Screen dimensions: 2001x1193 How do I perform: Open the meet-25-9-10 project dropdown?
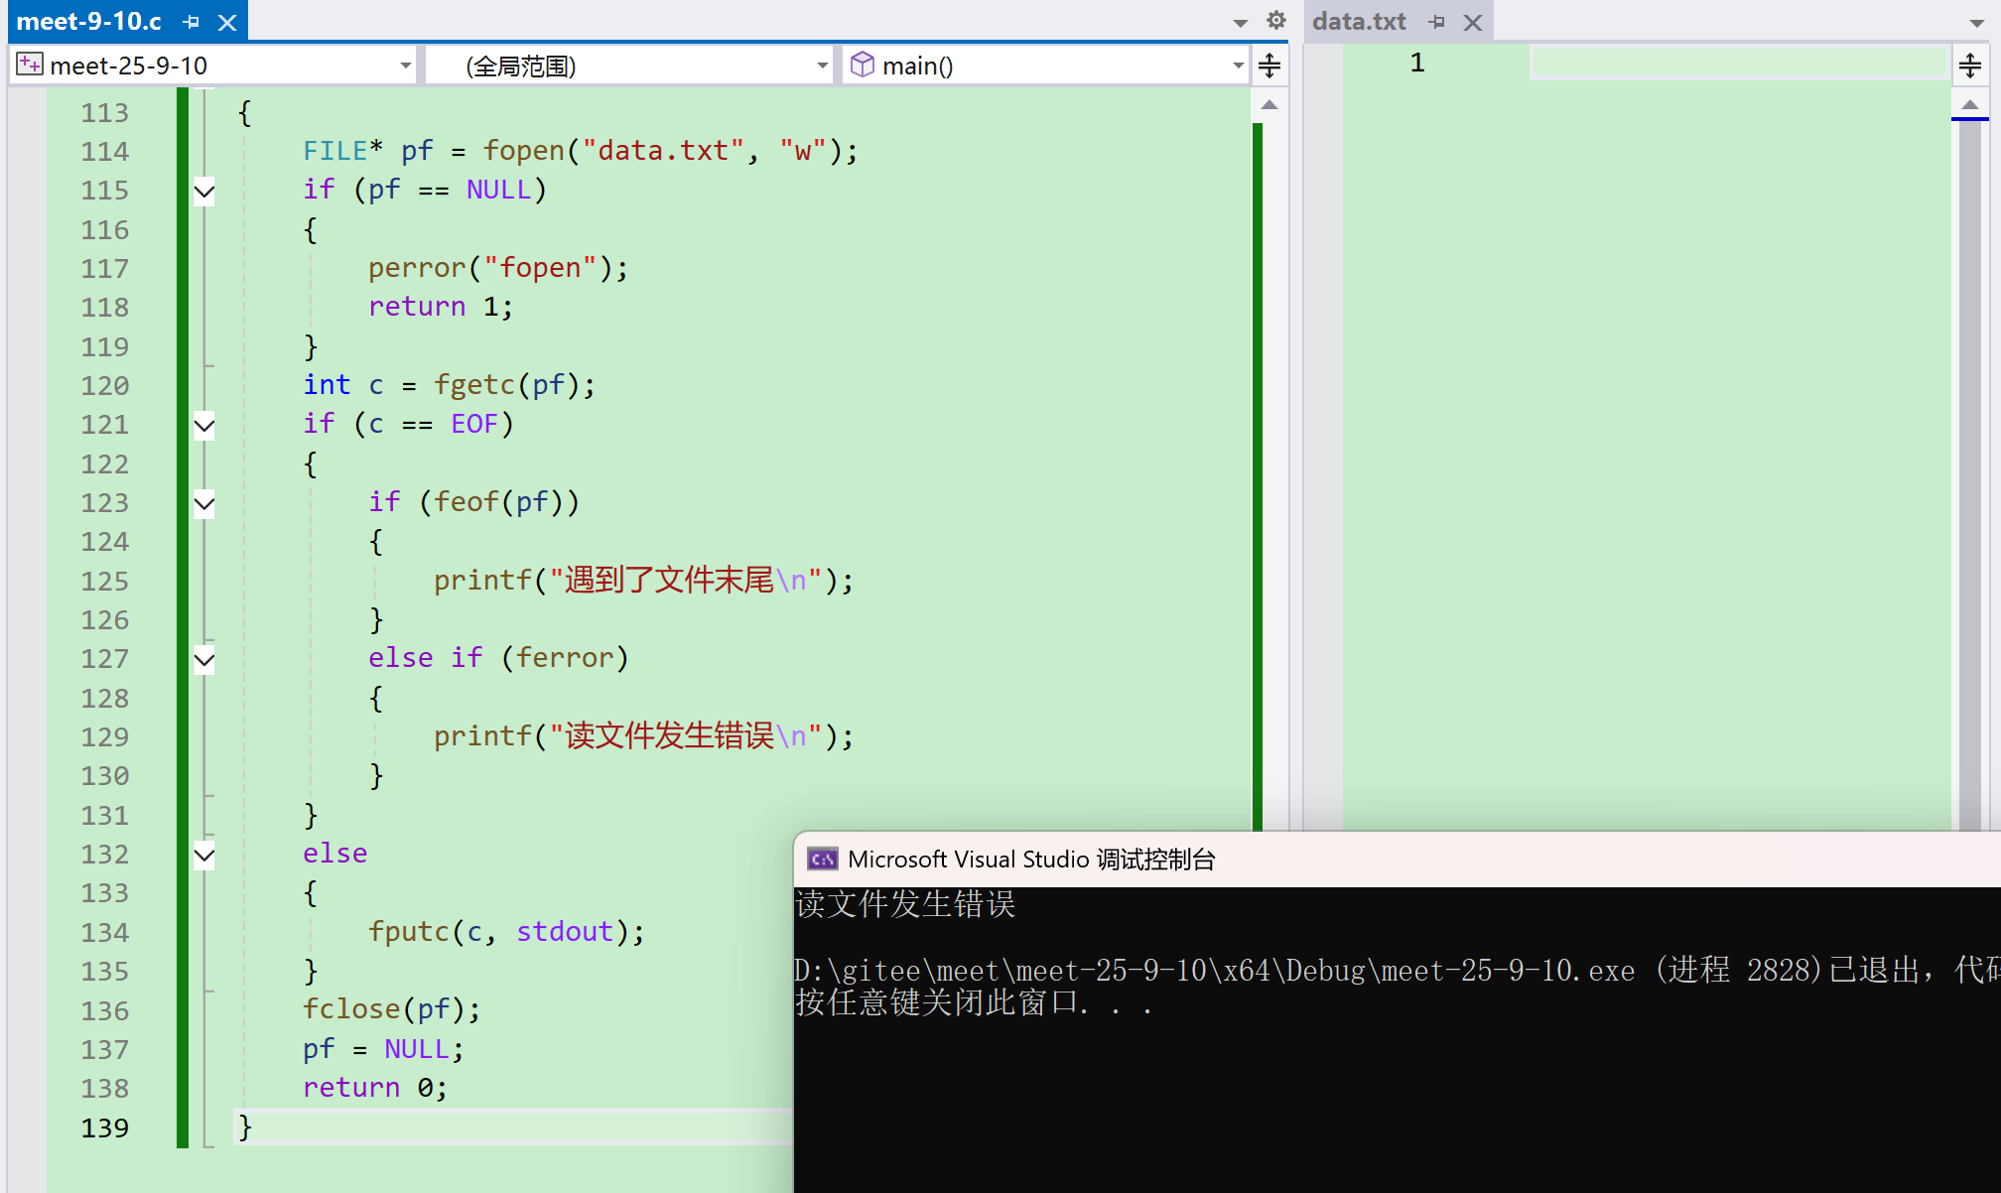[405, 66]
